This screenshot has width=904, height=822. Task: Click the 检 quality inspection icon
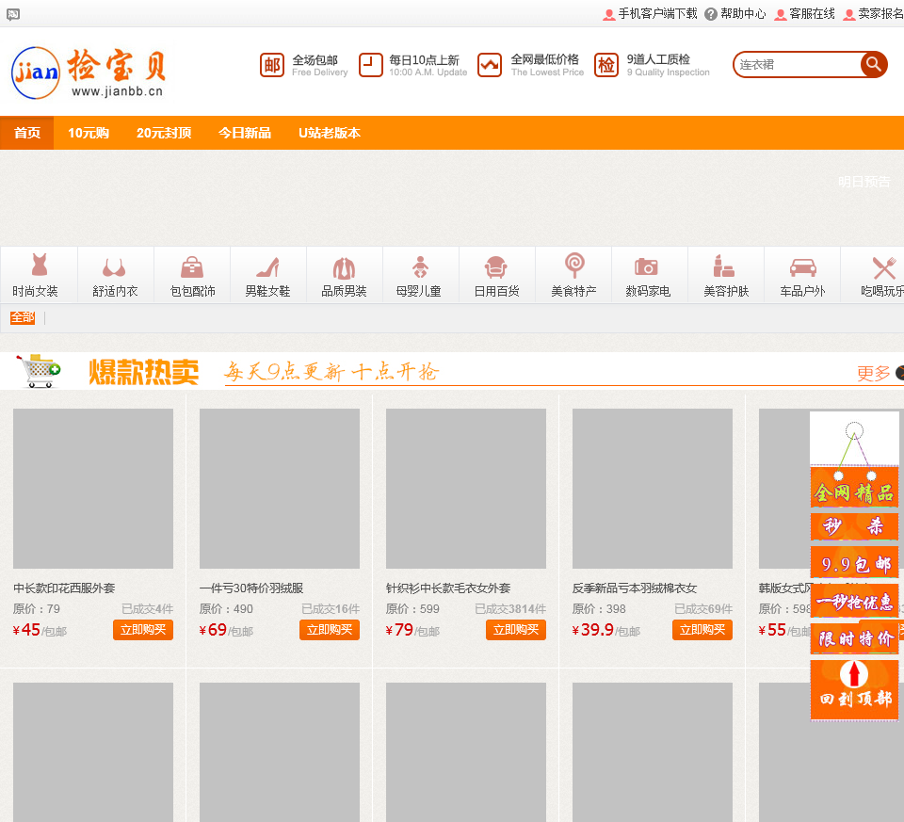click(x=605, y=65)
